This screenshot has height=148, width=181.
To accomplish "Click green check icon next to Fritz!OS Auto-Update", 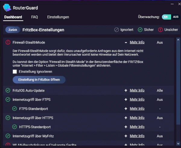I will coord(8,91).
